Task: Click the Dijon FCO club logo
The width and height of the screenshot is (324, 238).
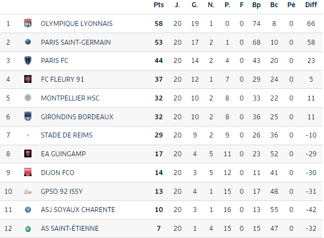Action: pyautogui.click(x=28, y=172)
